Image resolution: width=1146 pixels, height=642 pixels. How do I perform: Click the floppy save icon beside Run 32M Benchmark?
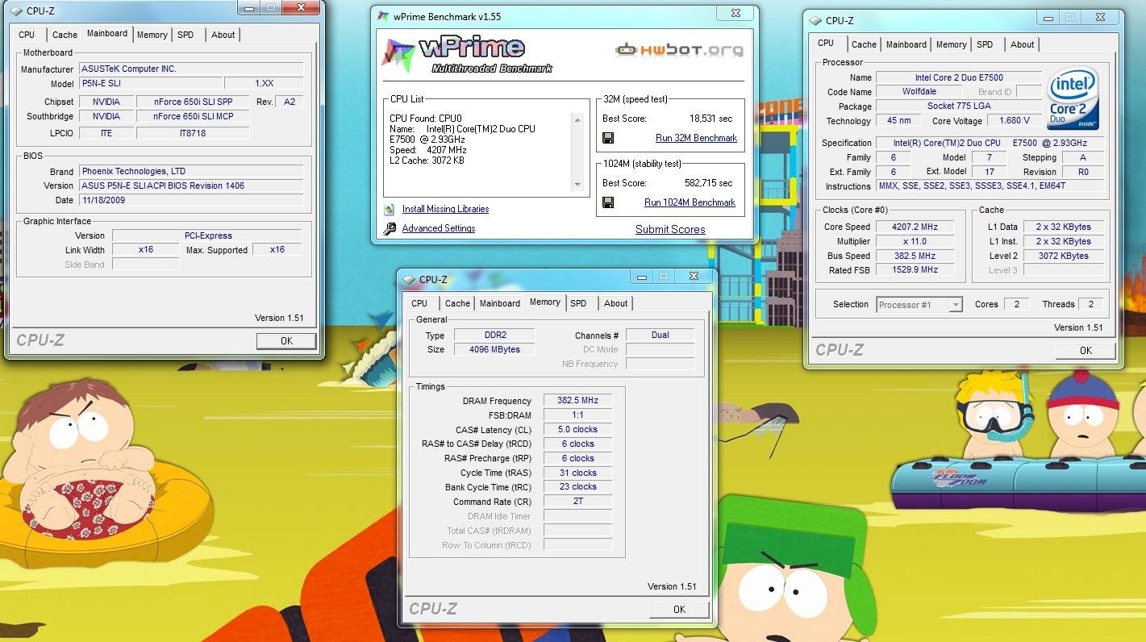(x=608, y=138)
